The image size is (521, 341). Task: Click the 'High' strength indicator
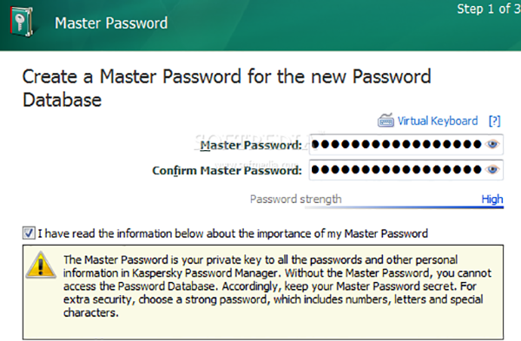tap(492, 200)
